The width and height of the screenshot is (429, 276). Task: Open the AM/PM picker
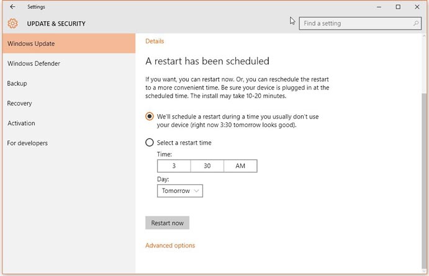coord(240,166)
